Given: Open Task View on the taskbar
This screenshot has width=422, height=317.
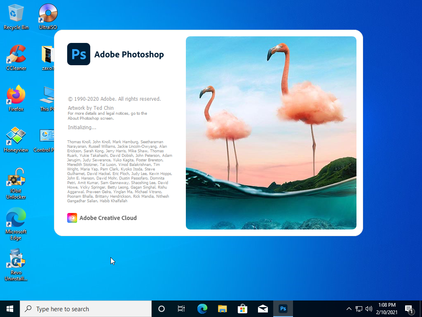Looking at the screenshot, I should (x=181, y=309).
